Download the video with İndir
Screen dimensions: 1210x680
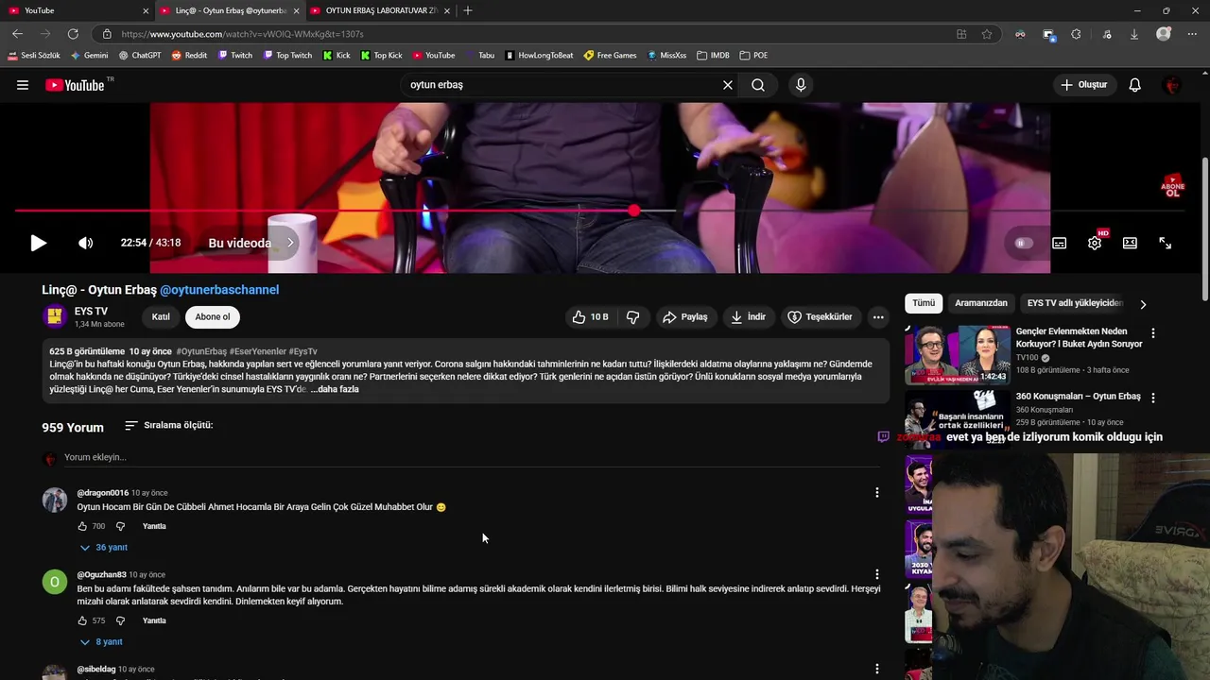[x=748, y=317]
